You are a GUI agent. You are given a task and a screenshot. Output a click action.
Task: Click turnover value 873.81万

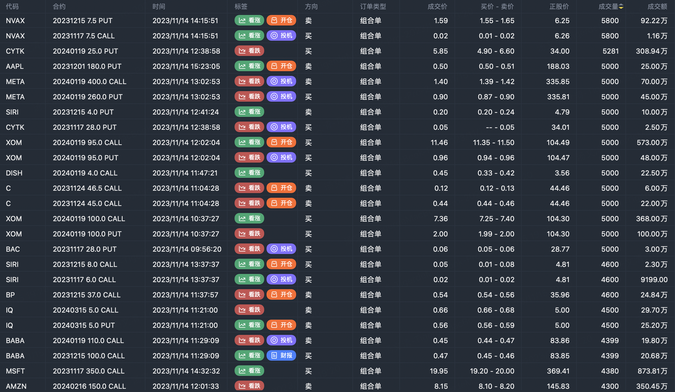(x=652, y=371)
